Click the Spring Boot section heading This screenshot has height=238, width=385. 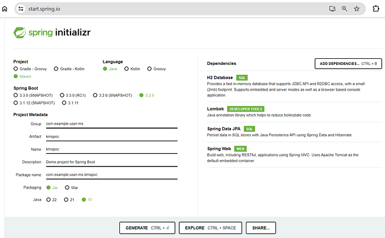[26, 88]
